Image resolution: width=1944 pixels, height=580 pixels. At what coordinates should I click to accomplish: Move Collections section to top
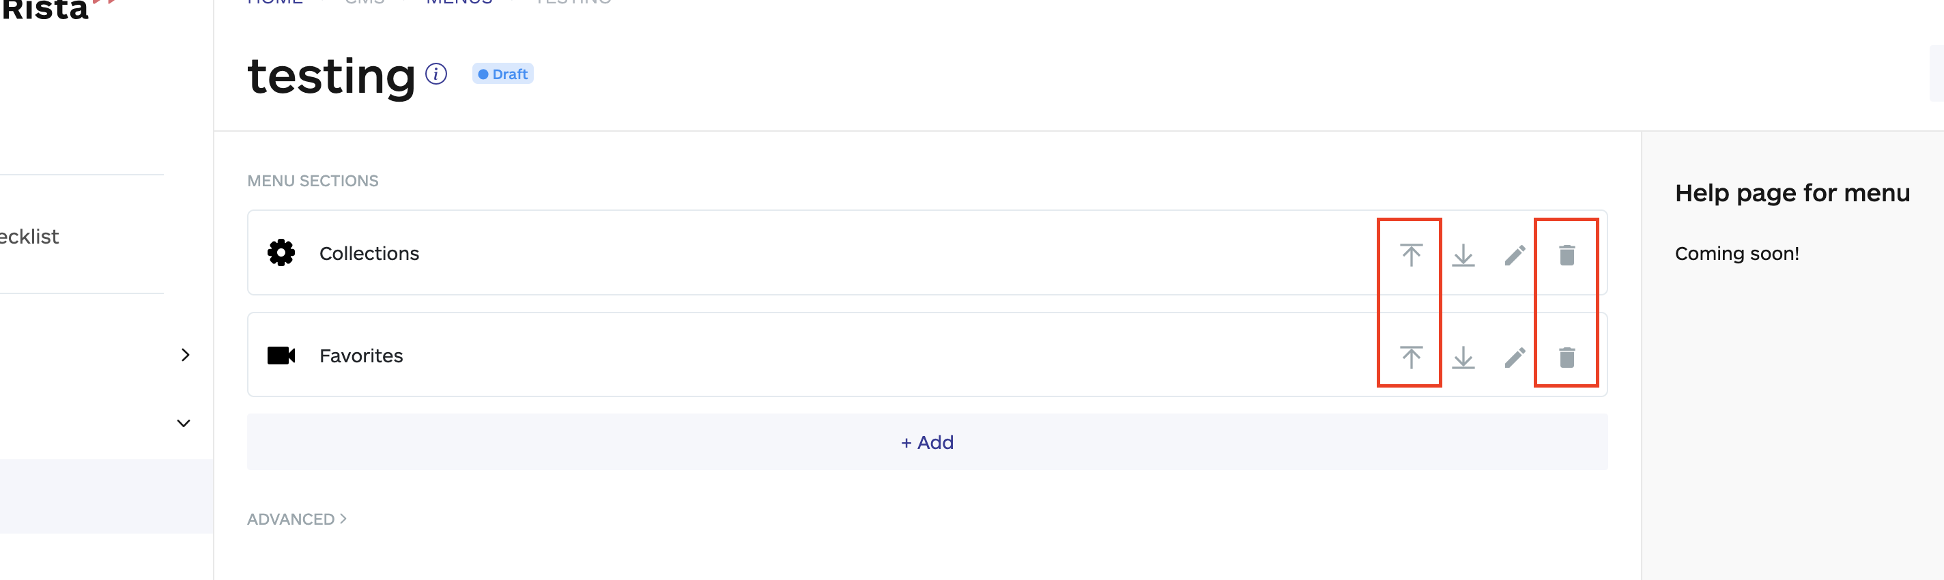click(1410, 255)
